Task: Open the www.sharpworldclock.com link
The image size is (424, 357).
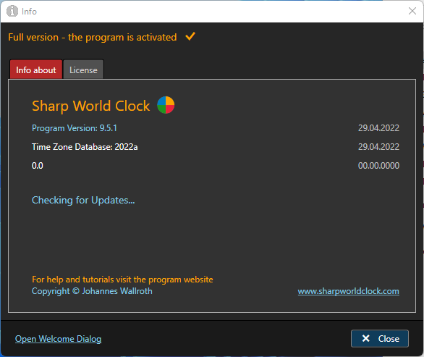Action: coord(348,291)
